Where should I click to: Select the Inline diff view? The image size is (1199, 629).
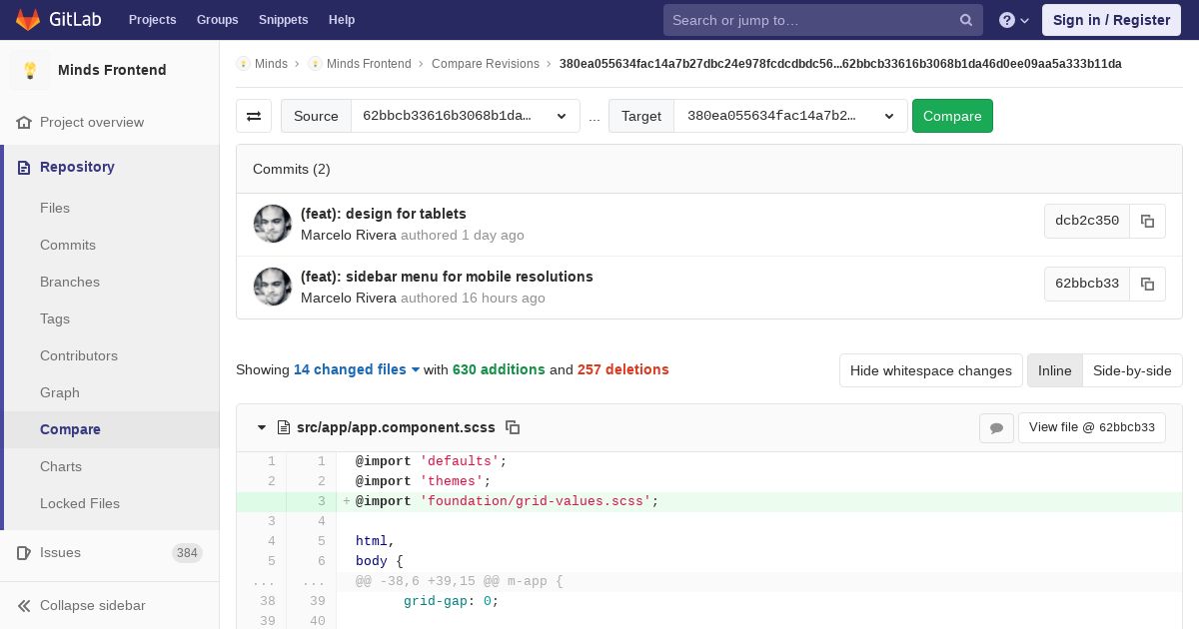(x=1054, y=370)
